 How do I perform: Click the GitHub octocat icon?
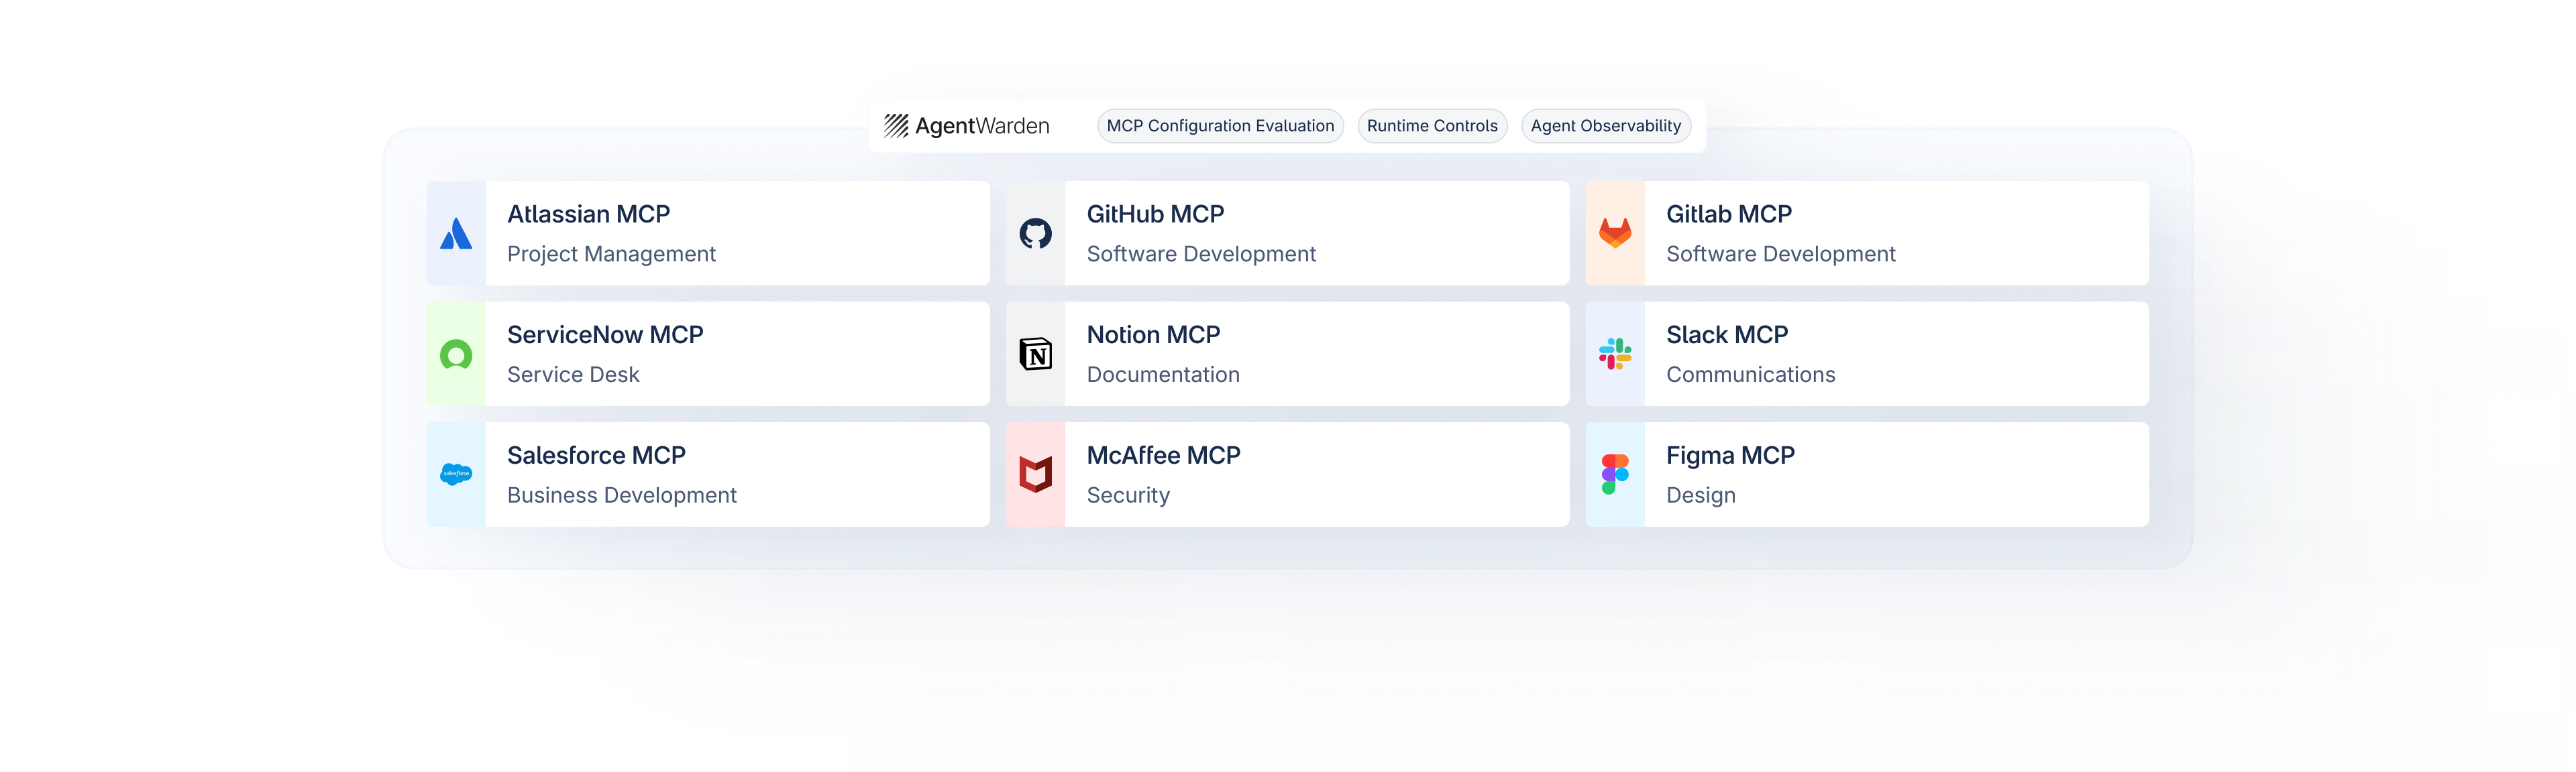coord(1035,234)
